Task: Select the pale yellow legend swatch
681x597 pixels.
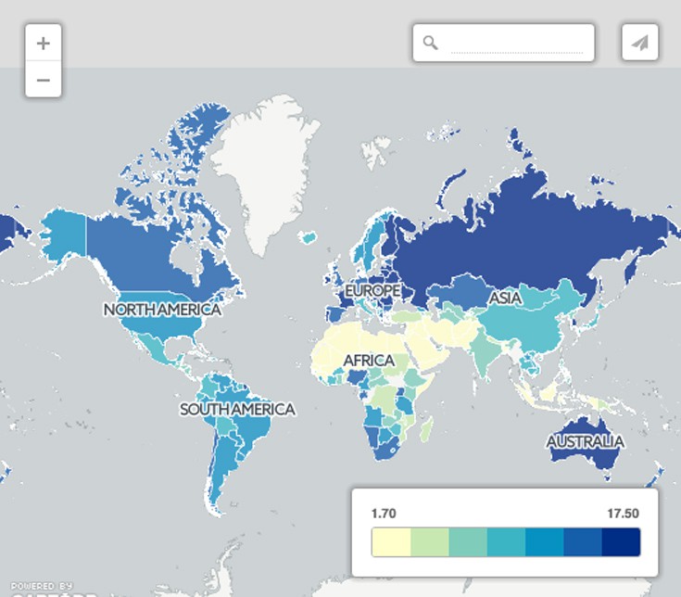Action: [390, 542]
